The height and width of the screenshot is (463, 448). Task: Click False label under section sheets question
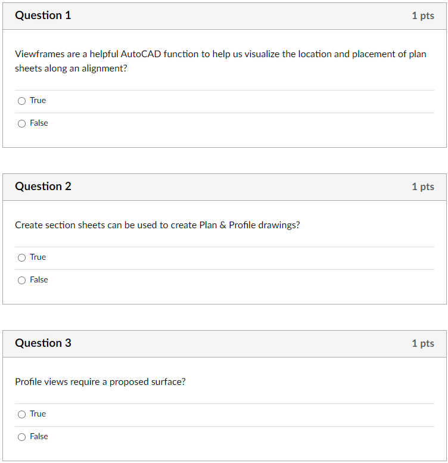click(39, 280)
